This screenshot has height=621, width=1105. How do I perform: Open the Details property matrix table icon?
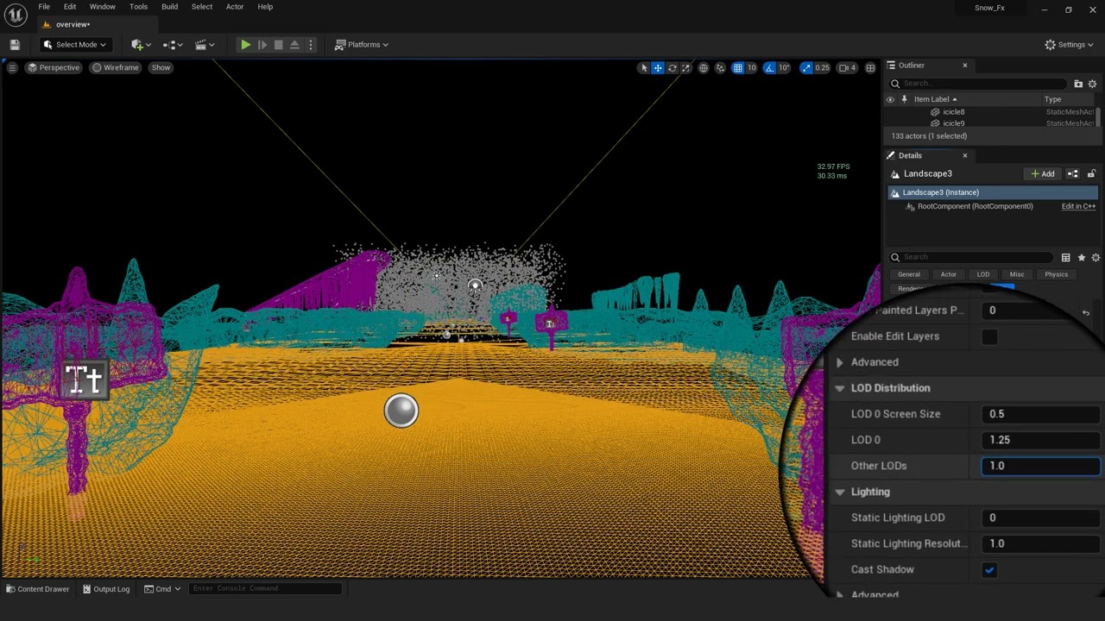[1066, 257]
